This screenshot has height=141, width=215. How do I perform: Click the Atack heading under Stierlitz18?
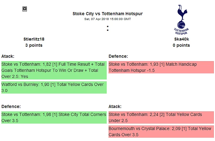pos(8,56)
